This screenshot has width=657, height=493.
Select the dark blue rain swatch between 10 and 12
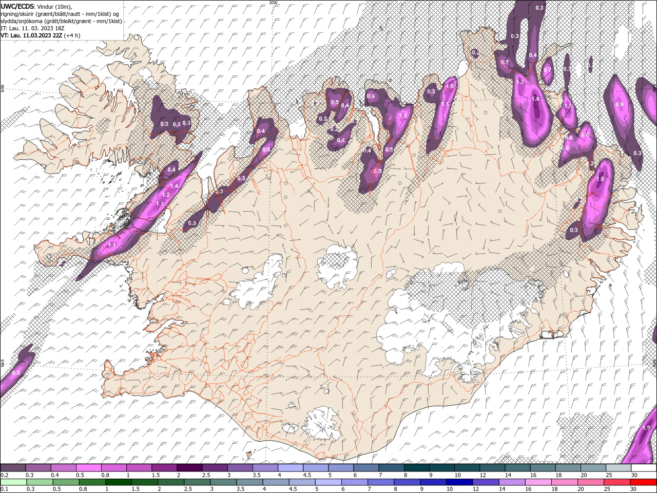pos(460,482)
